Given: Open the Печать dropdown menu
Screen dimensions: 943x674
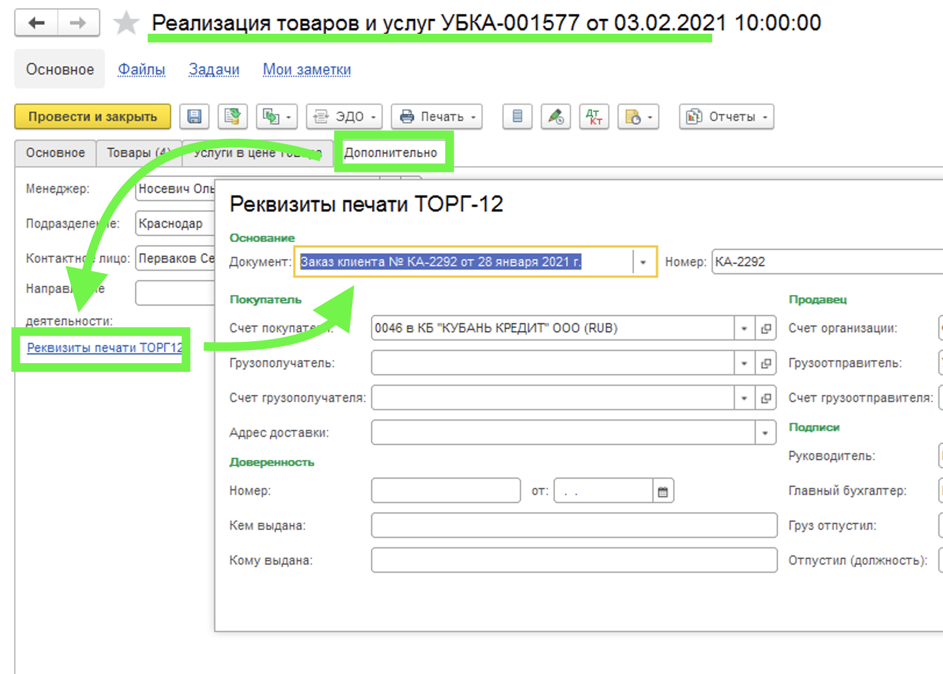Looking at the screenshot, I should pyautogui.click(x=437, y=117).
